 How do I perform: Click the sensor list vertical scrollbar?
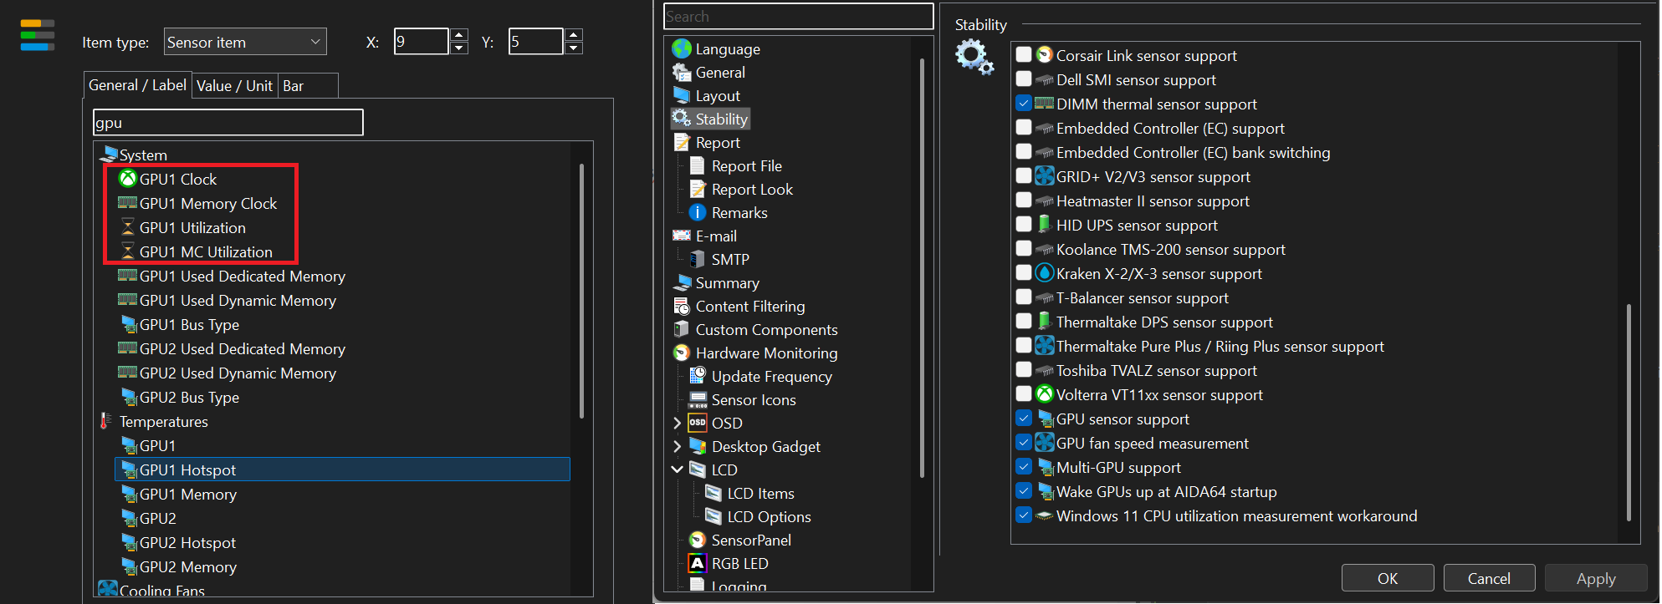tap(581, 291)
